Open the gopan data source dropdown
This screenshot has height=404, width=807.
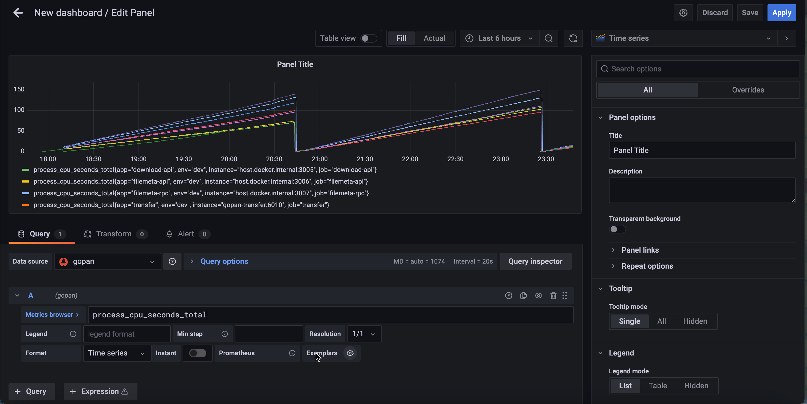108,261
